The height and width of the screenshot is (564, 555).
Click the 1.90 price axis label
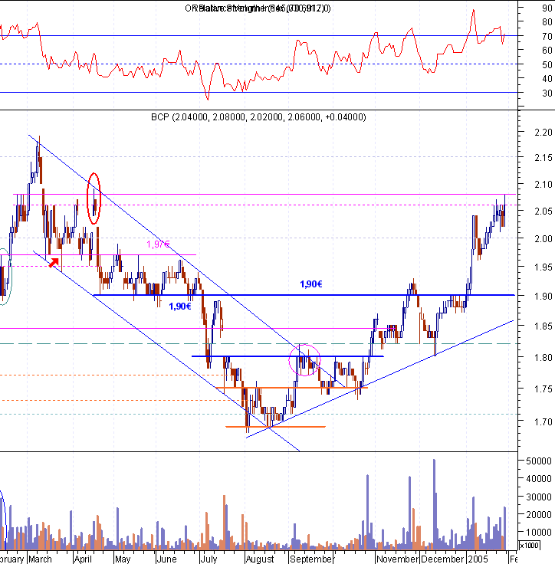(x=544, y=297)
